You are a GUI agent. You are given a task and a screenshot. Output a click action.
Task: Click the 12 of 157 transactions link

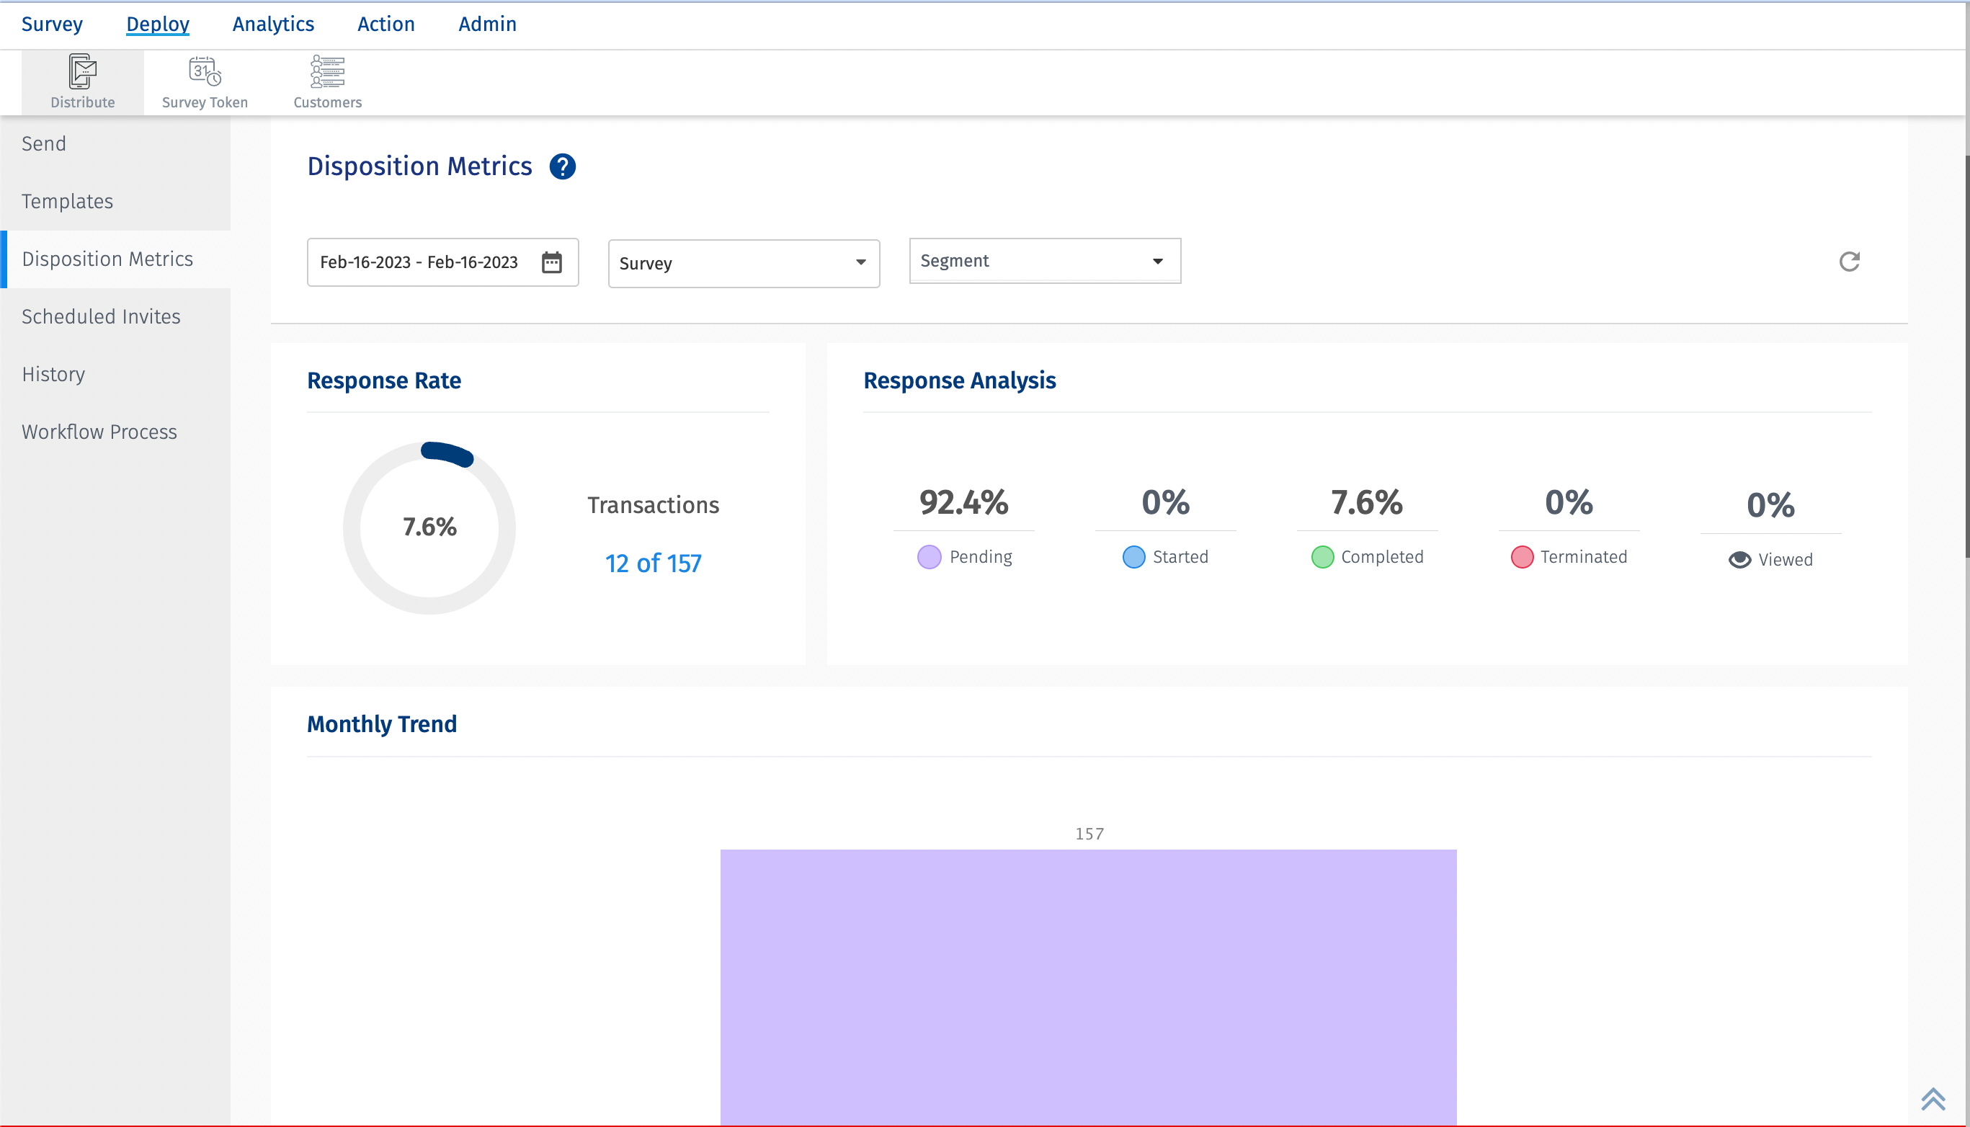pyautogui.click(x=653, y=563)
